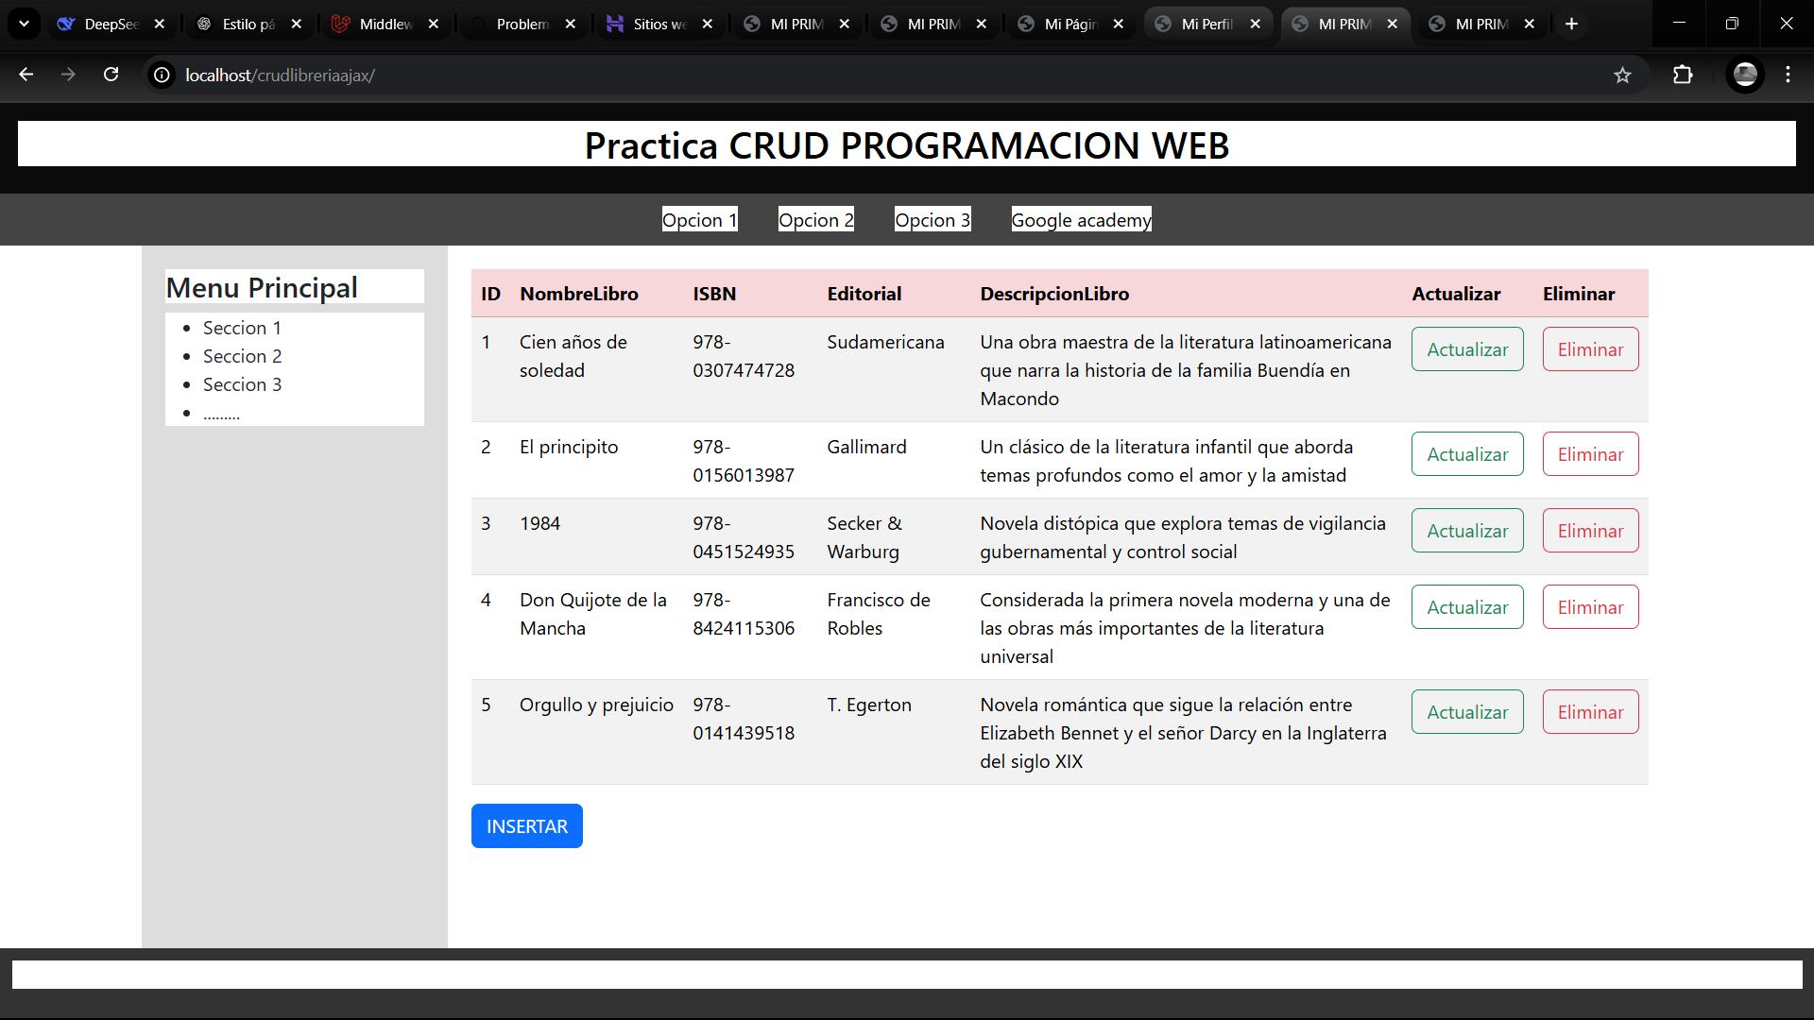Click Eliminar for Orgullo y prejuicio
The height and width of the screenshot is (1020, 1814).
(1590, 711)
